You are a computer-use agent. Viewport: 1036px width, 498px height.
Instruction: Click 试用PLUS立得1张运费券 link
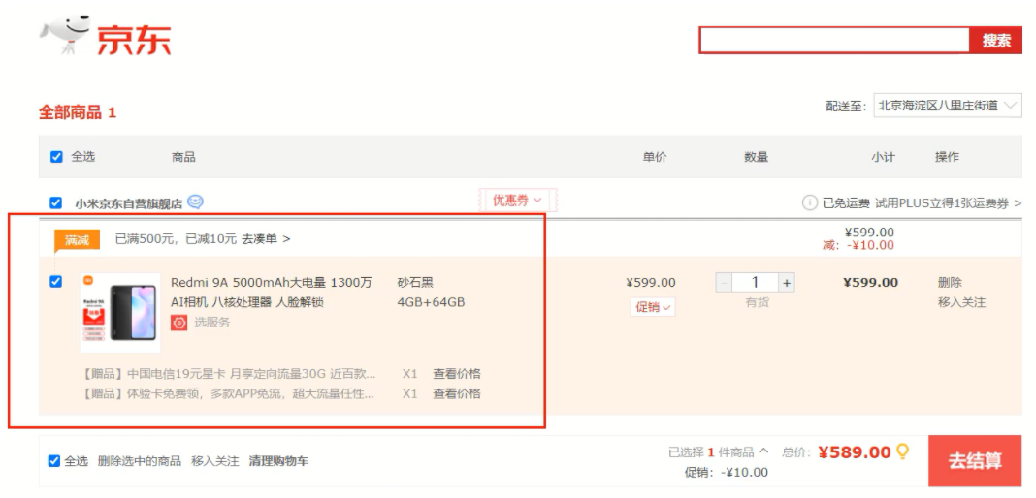tap(948, 203)
